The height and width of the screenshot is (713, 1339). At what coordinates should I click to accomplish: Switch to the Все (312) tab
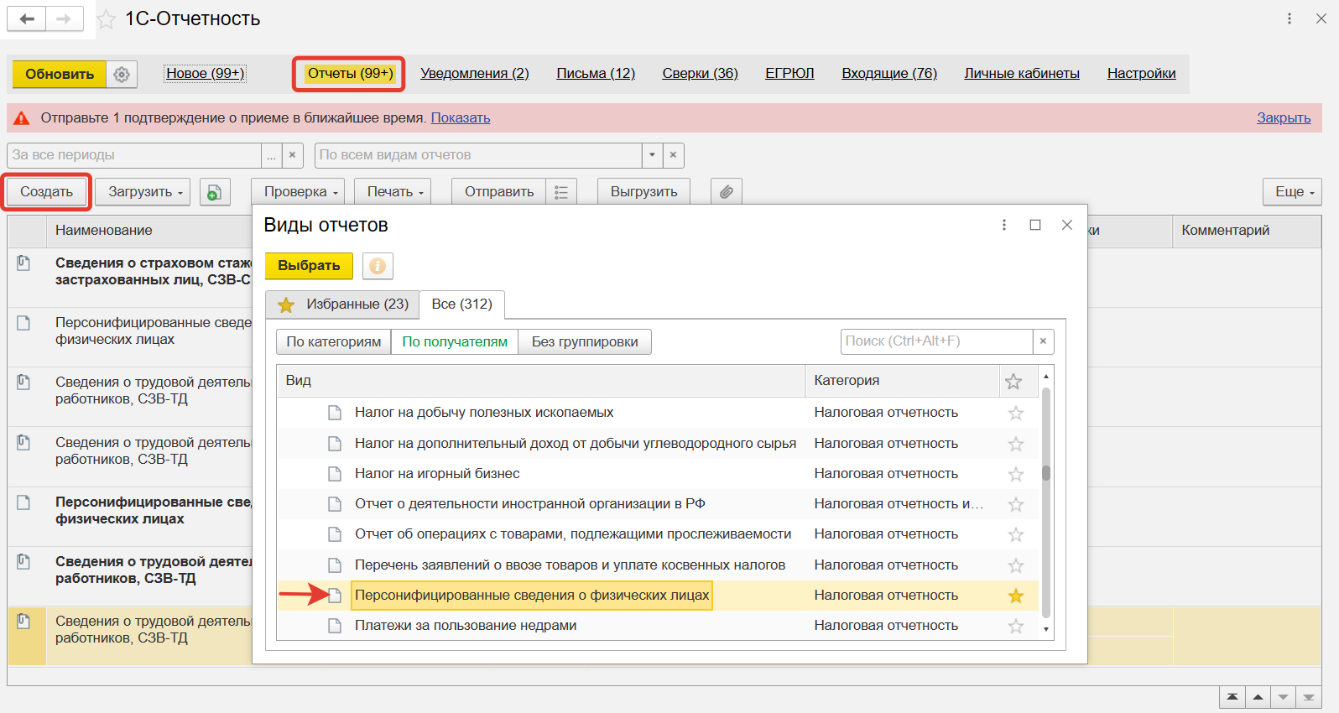coord(462,304)
